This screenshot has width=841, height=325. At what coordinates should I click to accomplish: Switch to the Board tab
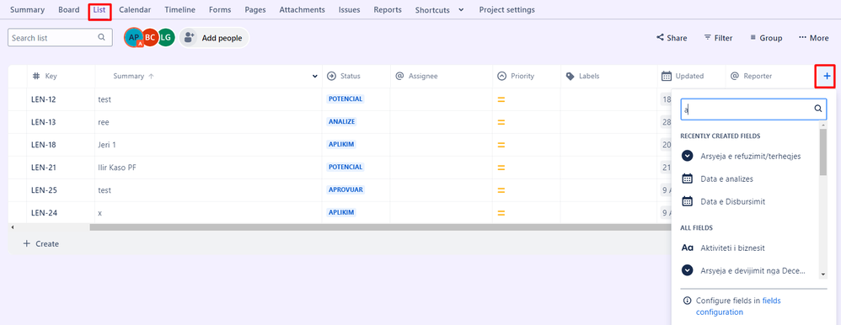click(x=68, y=9)
